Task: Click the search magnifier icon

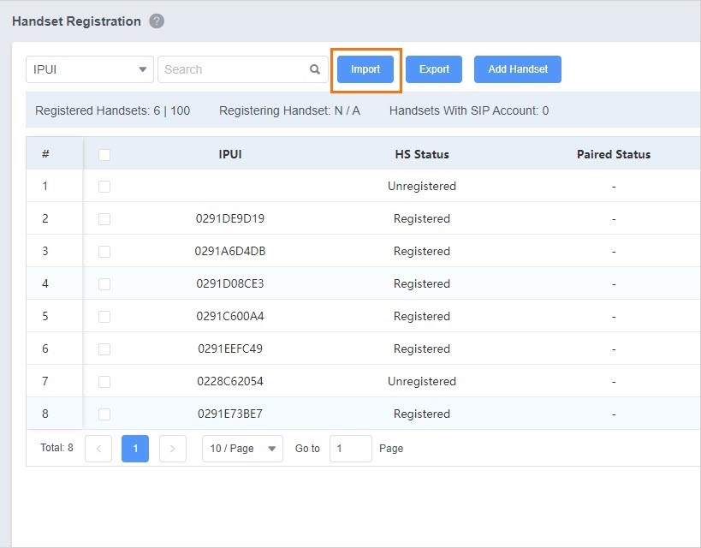Action: point(315,69)
